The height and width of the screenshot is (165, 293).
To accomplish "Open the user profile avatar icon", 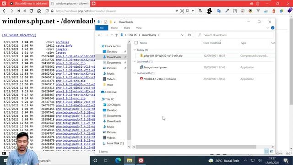I will [x=209, y=11].
